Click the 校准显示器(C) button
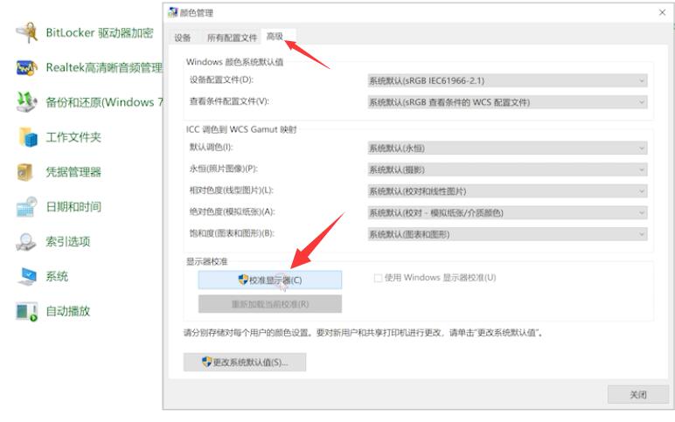 click(x=270, y=280)
